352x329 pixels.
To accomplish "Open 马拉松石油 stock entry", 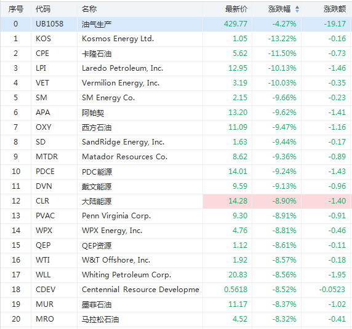I will [x=100, y=319].
